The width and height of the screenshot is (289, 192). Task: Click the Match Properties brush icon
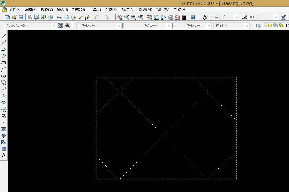pyautogui.click(x=80, y=17)
